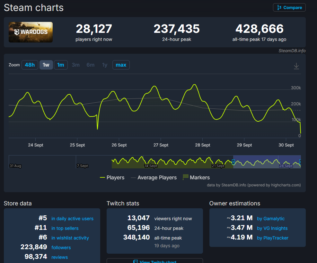317x263 pixels.
Task: Toggle the Players series in legend
Action: pyautogui.click(x=112, y=177)
